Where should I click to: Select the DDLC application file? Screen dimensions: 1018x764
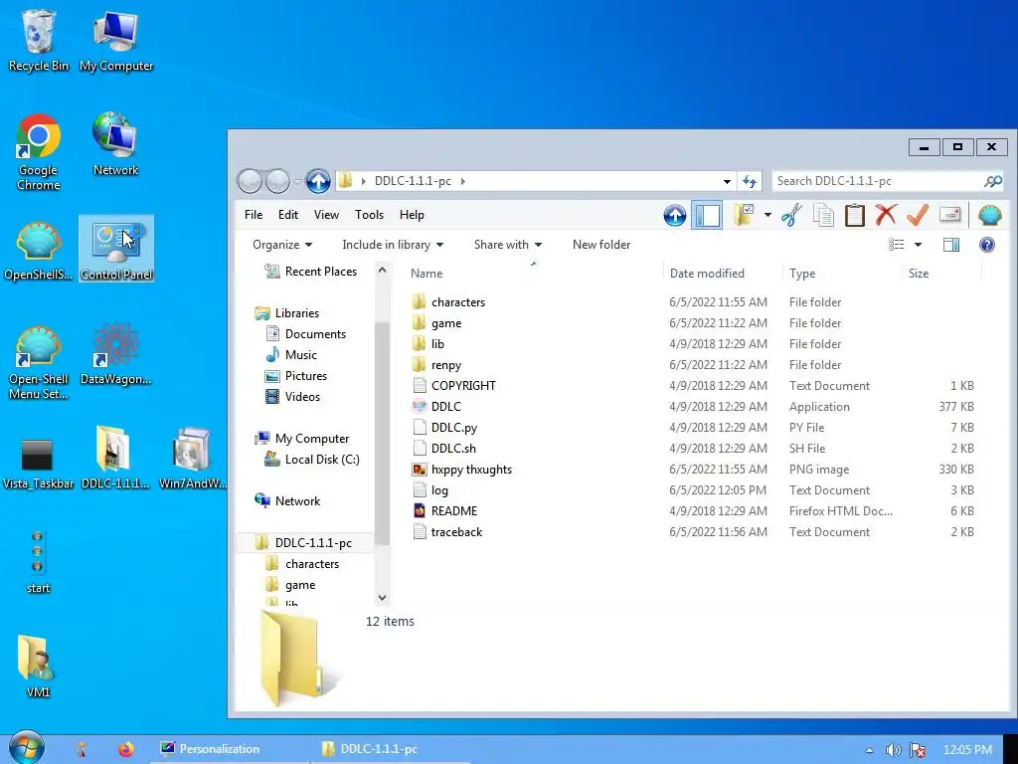(x=446, y=407)
